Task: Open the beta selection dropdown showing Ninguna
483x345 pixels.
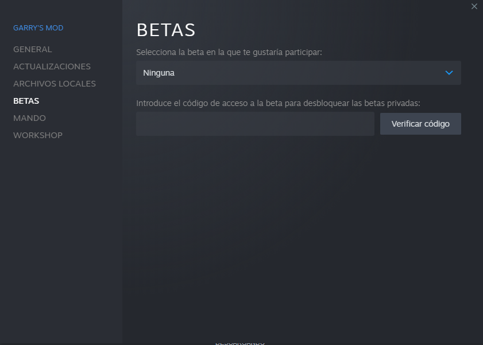Action: [x=298, y=73]
